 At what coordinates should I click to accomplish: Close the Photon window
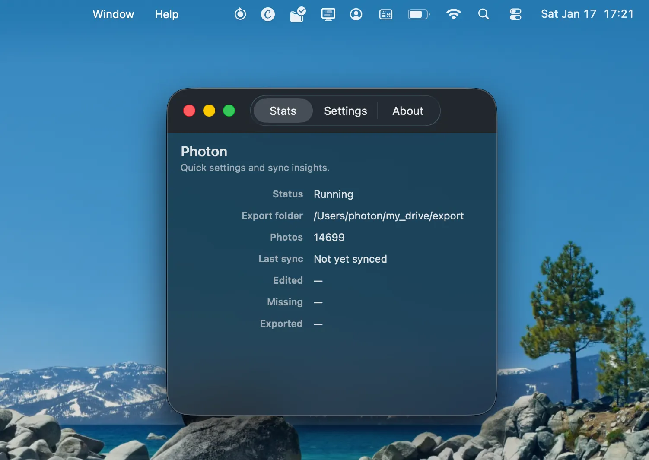(x=189, y=111)
